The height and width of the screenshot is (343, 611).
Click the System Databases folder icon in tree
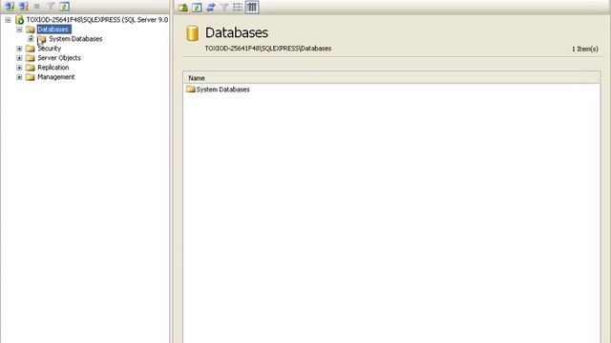[x=42, y=39]
